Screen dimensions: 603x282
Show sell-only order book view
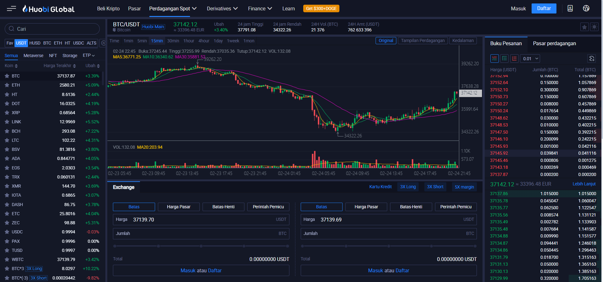click(x=515, y=58)
